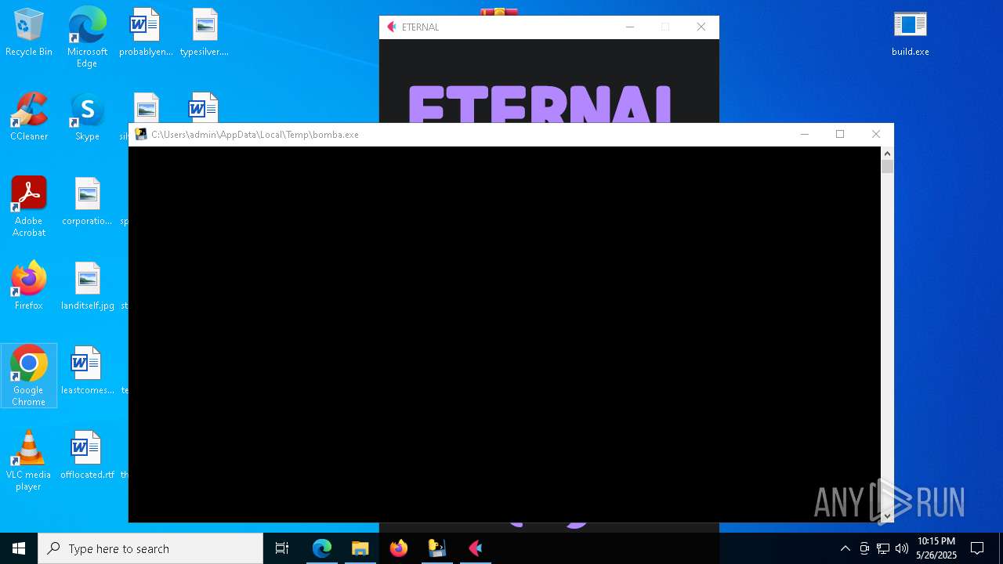Screen dimensions: 1003x564
Task: Click the console scrollbar up arrow
Action: click(887, 154)
